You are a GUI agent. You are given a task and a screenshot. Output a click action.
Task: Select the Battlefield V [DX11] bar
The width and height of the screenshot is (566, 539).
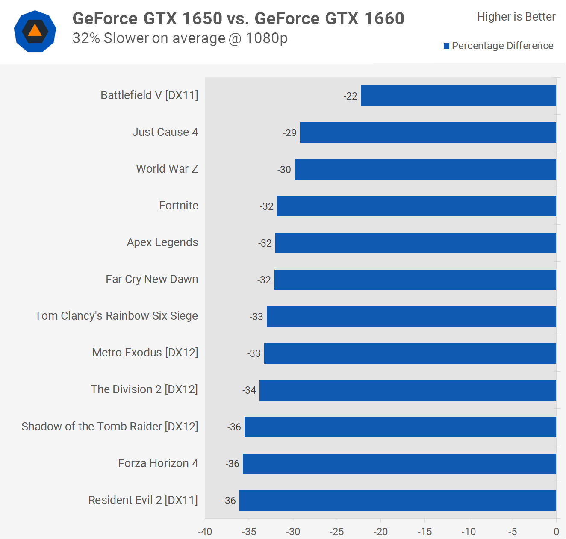pos(458,96)
